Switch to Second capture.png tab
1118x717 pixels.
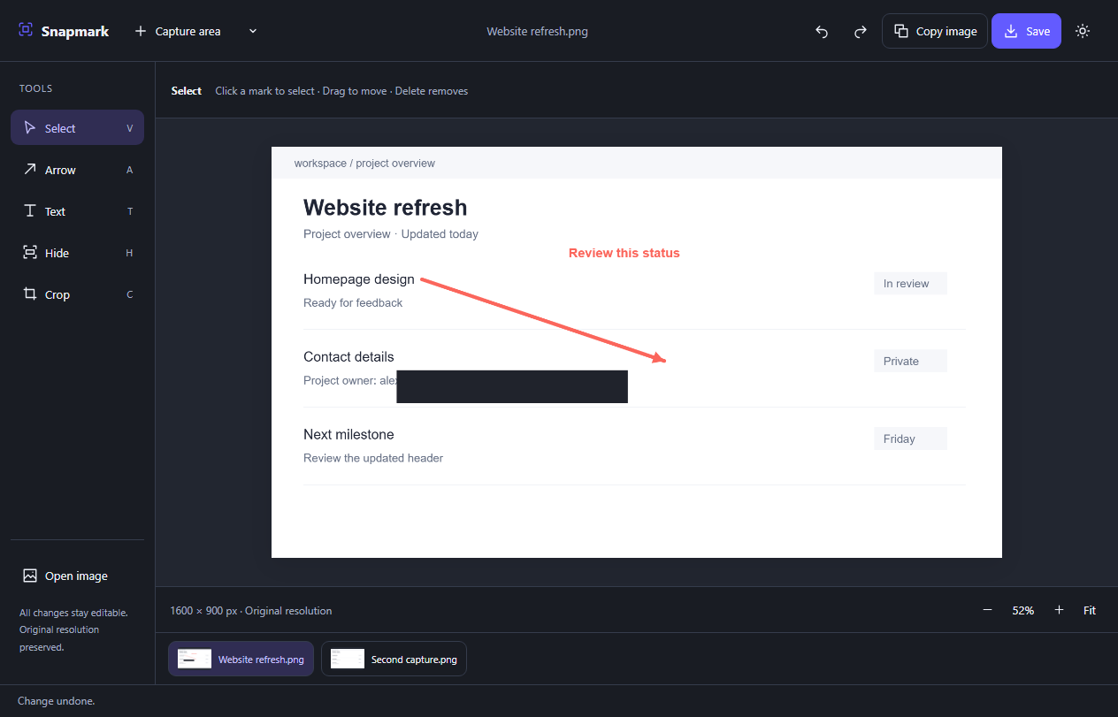pyautogui.click(x=394, y=659)
